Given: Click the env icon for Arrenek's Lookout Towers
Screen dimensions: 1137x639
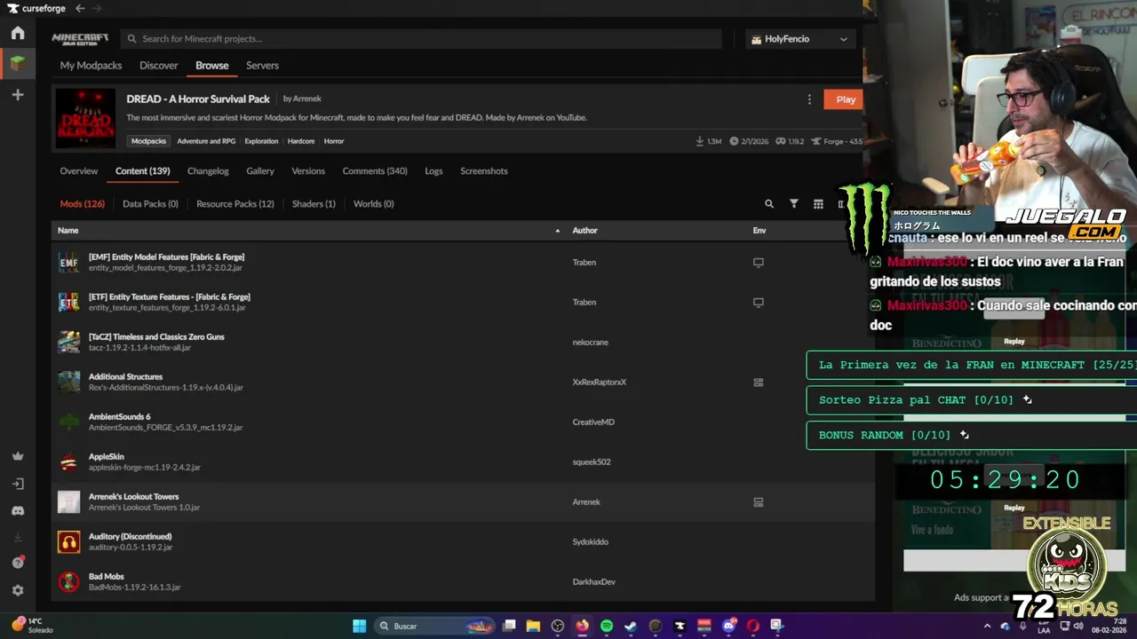Looking at the screenshot, I should (758, 502).
